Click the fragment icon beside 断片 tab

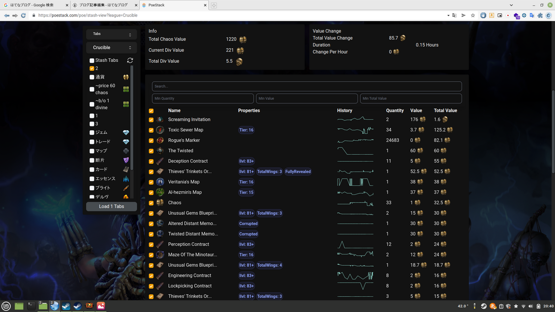coord(126,160)
